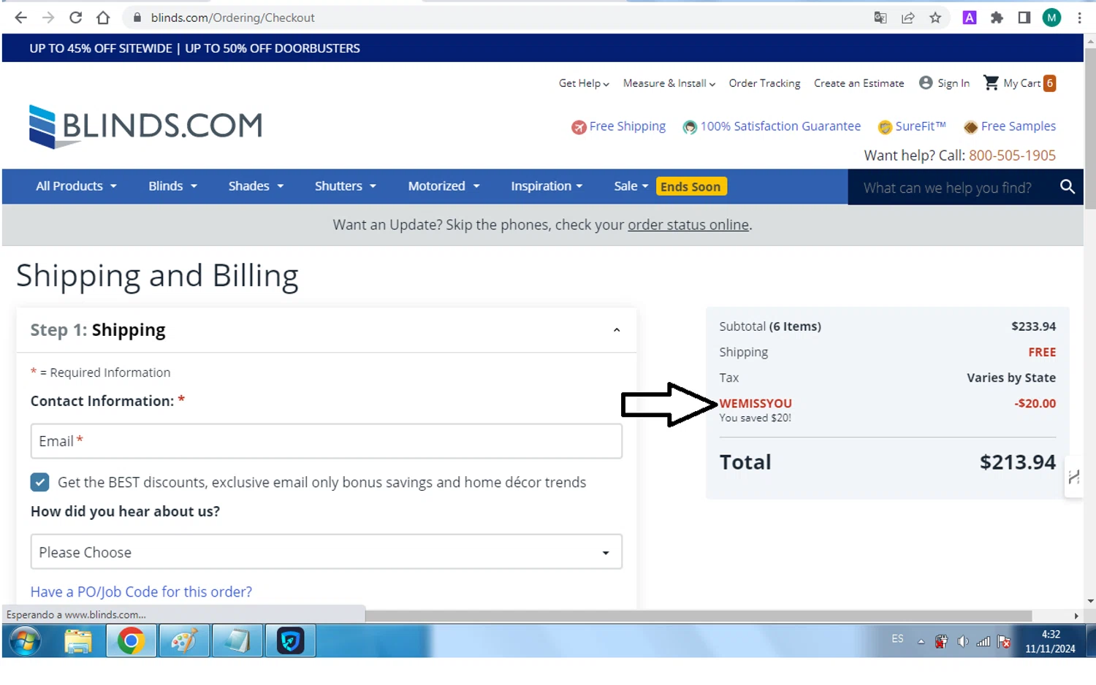Open the browser home page

(103, 18)
